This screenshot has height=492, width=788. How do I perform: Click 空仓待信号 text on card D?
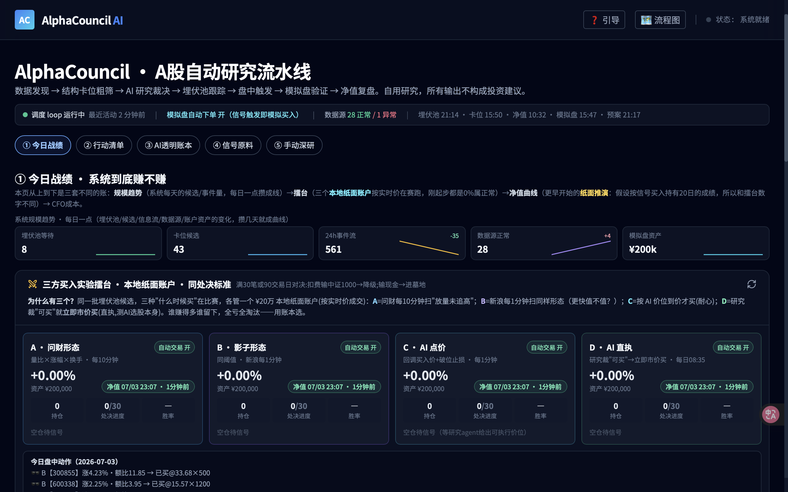[605, 432]
